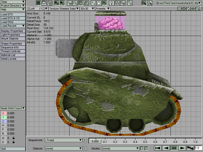Toggle the grid display toolbar icon
203x152 pixels.
click(x=38, y=3)
